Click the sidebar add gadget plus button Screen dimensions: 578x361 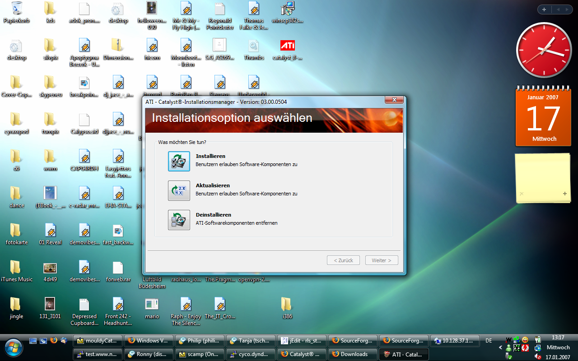[544, 9]
